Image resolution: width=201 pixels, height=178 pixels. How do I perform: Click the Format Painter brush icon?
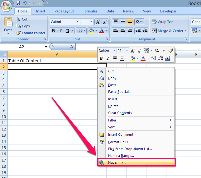coord(18,33)
